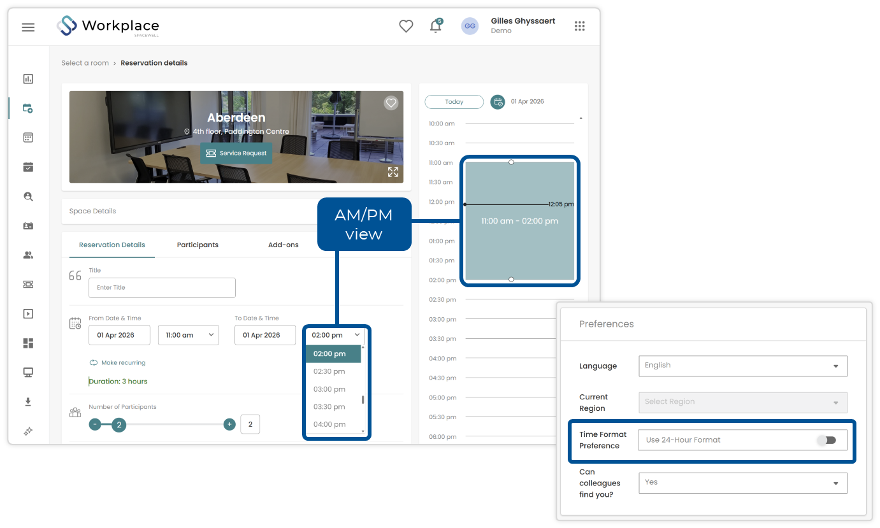Increase participants with plus button

point(229,424)
